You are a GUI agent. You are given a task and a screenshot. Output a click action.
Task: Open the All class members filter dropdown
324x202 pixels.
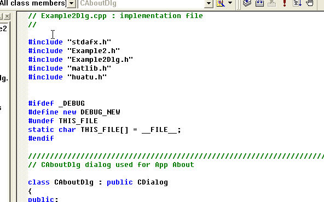pyautogui.click(x=72, y=3)
